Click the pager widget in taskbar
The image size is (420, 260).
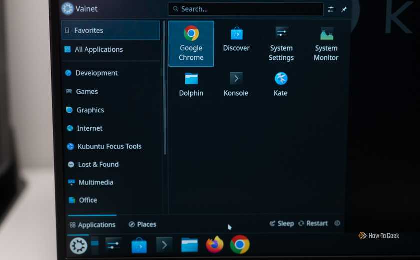(x=95, y=244)
